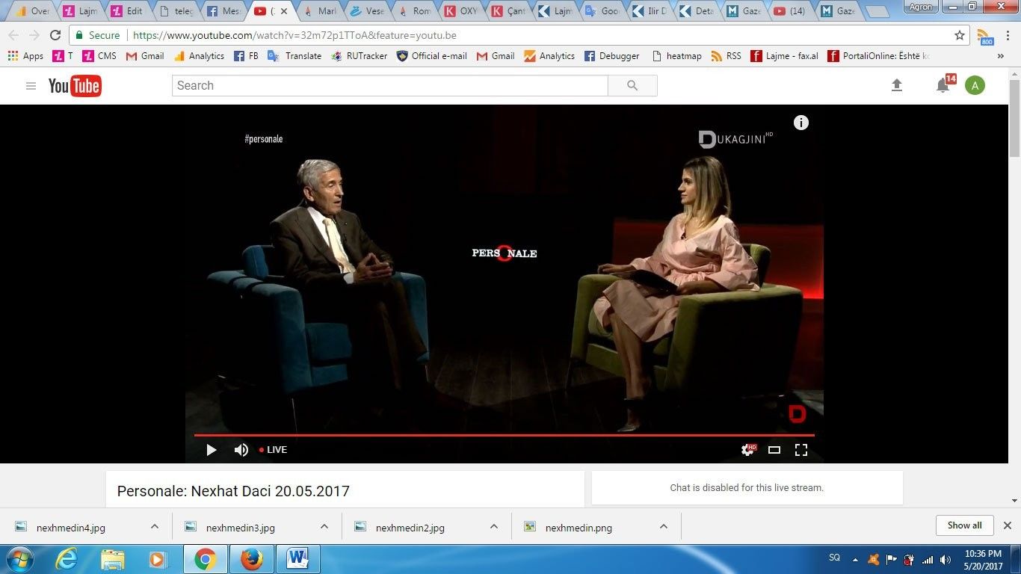This screenshot has width=1021, height=574.
Task: Show the video info card icon
Action: pos(801,123)
